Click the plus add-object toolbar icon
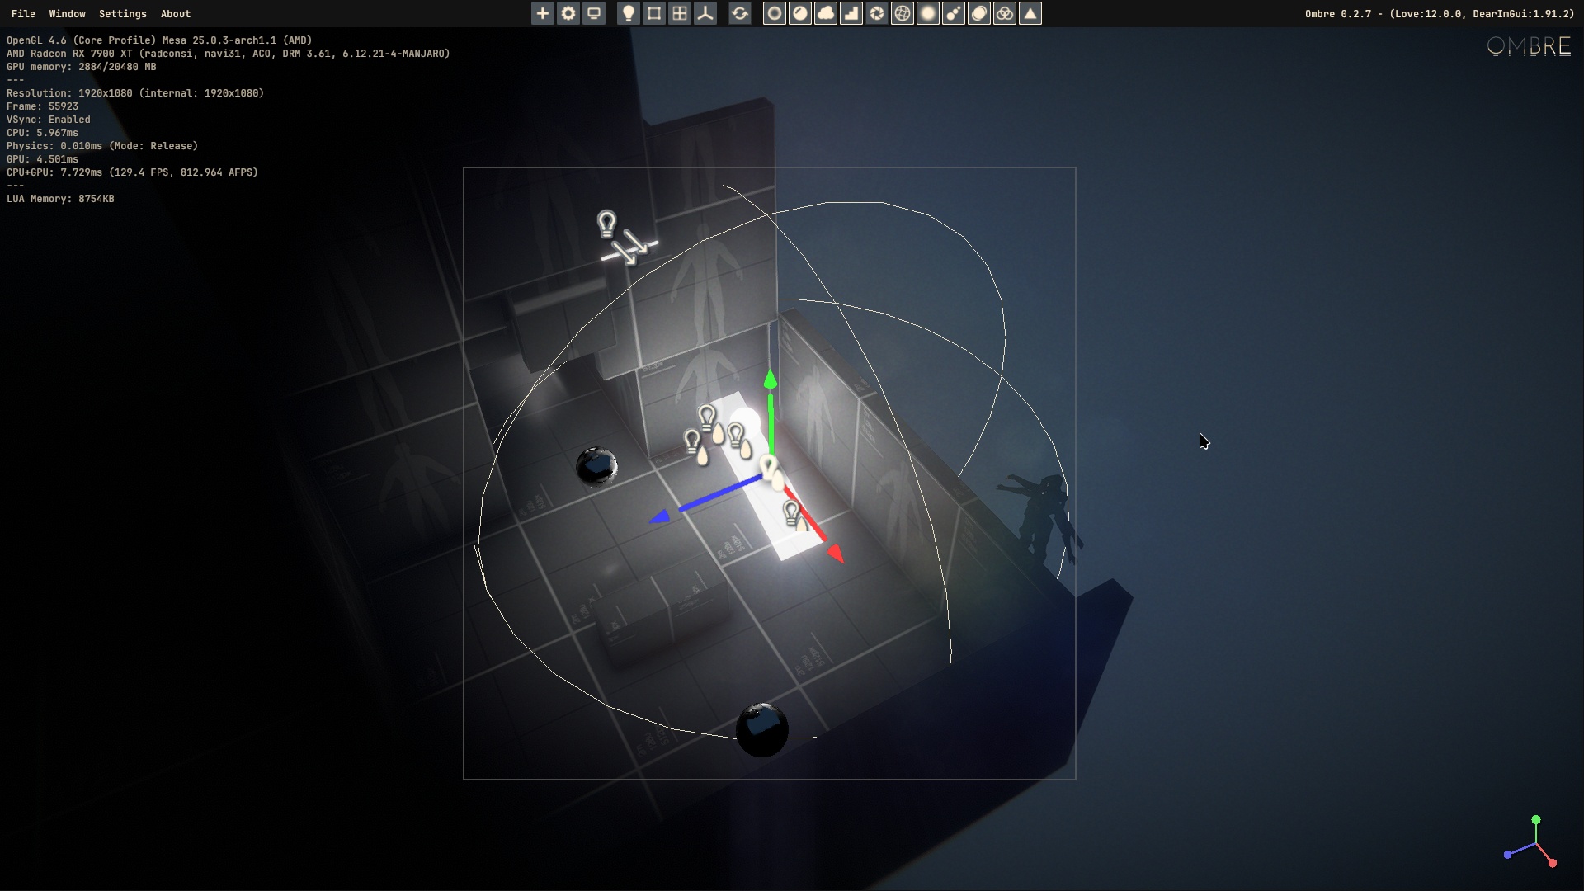Viewport: 1584px width, 891px height. click(x=542, y=13)
